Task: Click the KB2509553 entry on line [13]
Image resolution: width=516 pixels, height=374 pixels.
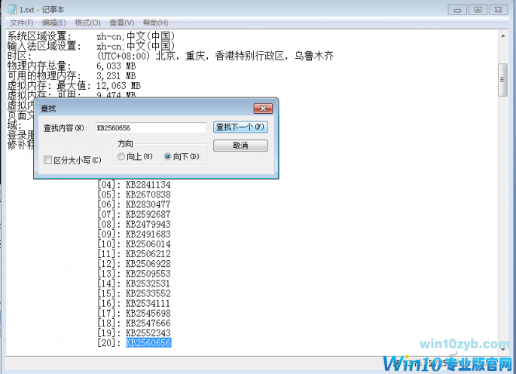Action: (x=148, y=274)
